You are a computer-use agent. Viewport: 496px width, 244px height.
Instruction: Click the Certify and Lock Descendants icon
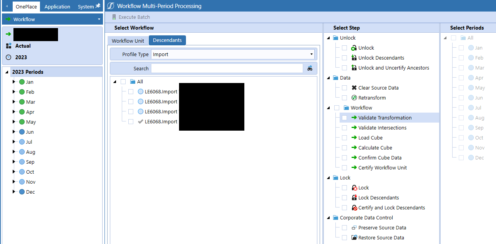coord(354,207)
